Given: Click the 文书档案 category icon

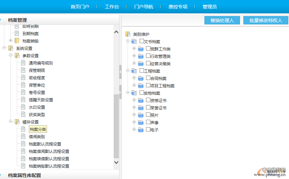Looking at the screenshot, I should (x=134, y=41).
